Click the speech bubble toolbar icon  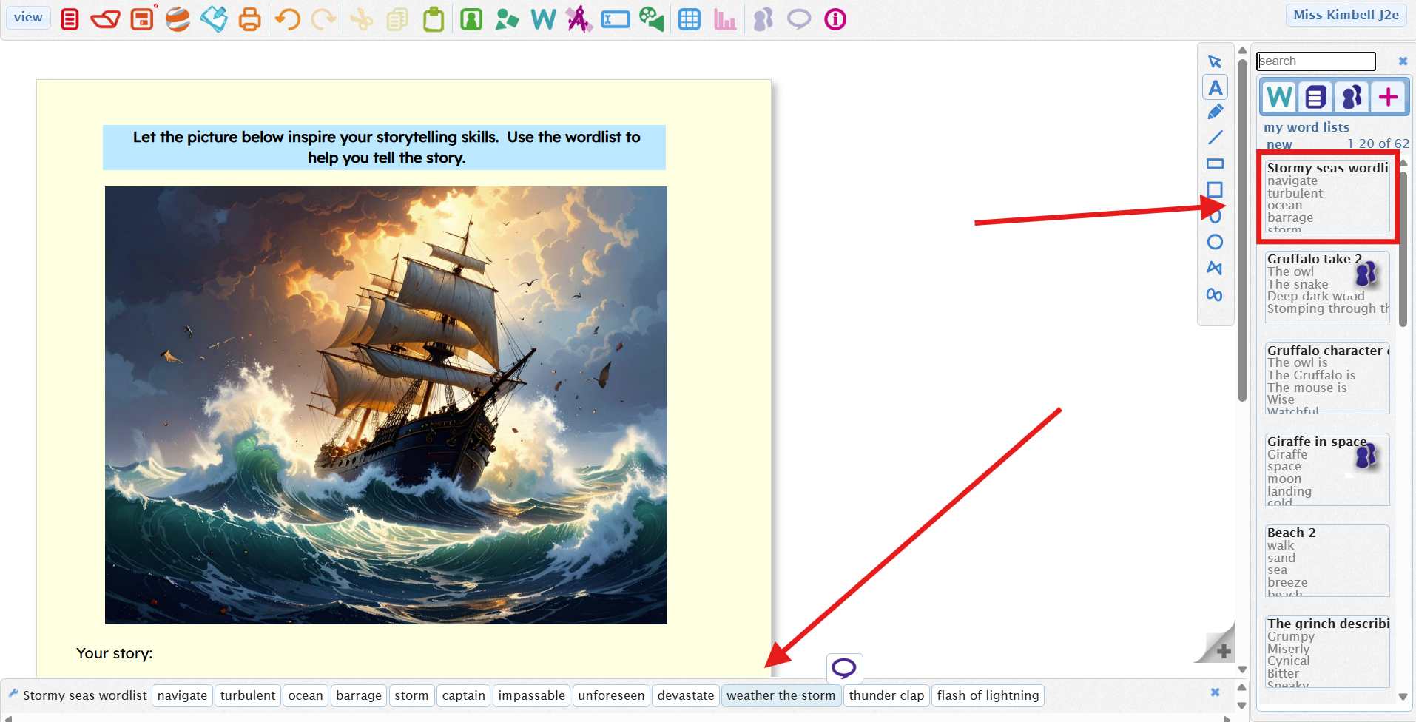799,18
